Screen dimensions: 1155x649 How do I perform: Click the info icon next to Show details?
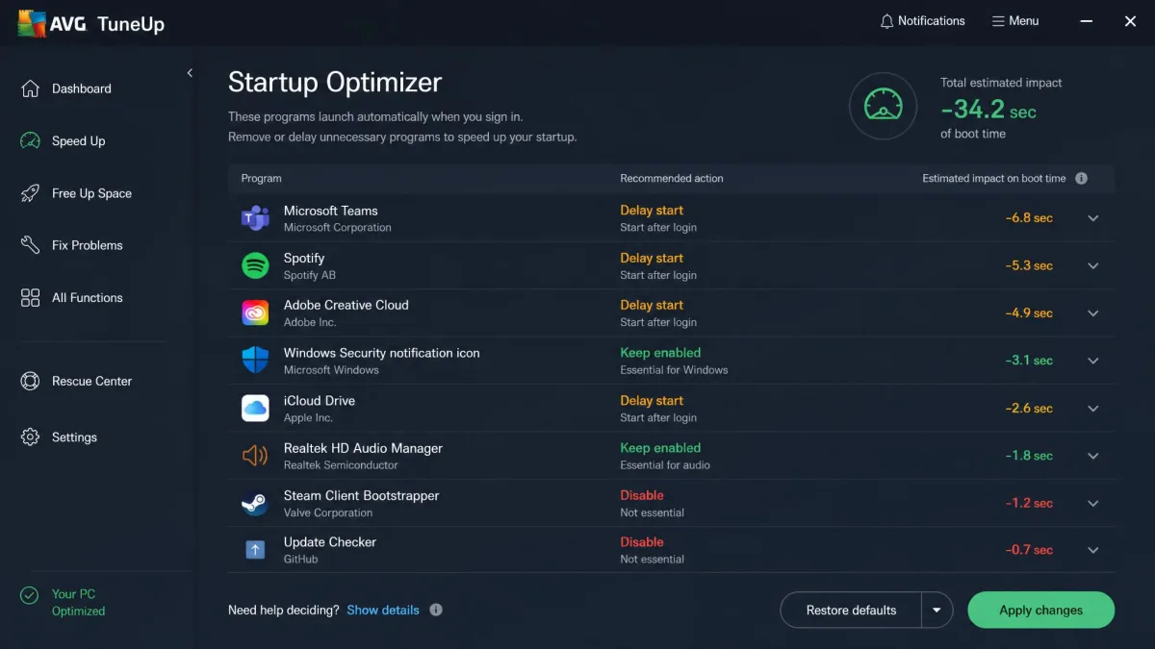(436, 610)
